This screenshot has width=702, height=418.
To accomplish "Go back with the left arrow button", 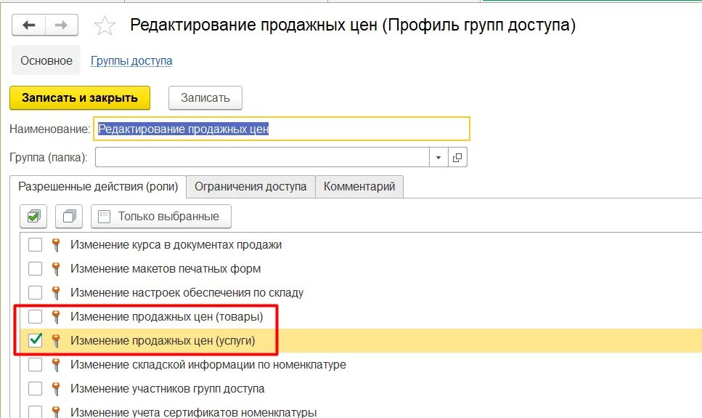I will 28,25.
